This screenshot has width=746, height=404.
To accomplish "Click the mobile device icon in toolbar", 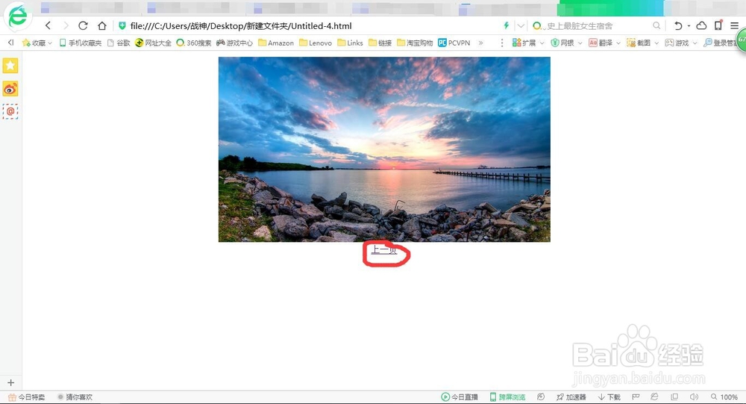I will tap(718, 25).
